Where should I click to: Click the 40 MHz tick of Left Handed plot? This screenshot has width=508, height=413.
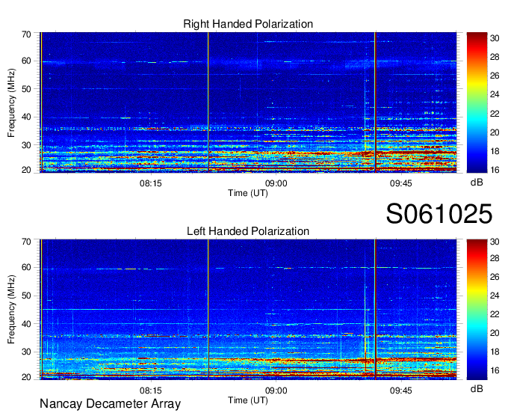tap(26, 324)
